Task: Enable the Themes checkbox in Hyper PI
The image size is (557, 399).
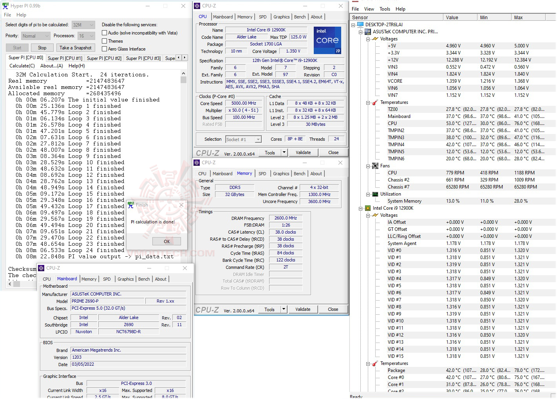Action: pyautogui.click(x=104, y=41)
